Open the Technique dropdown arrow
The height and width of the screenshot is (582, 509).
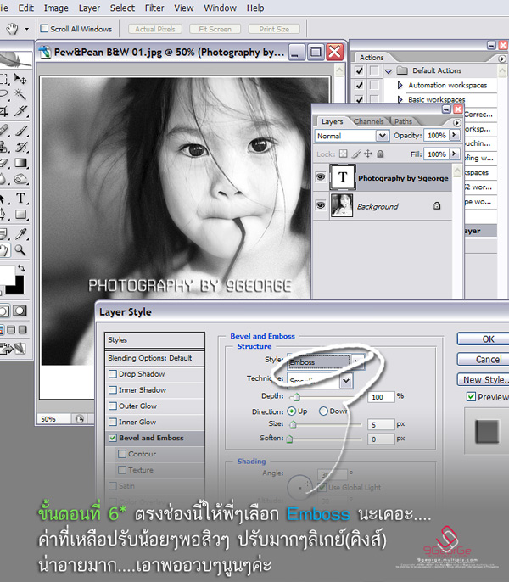click(345, 380)
